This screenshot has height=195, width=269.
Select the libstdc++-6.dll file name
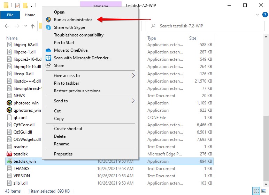(x=27, y=81)
